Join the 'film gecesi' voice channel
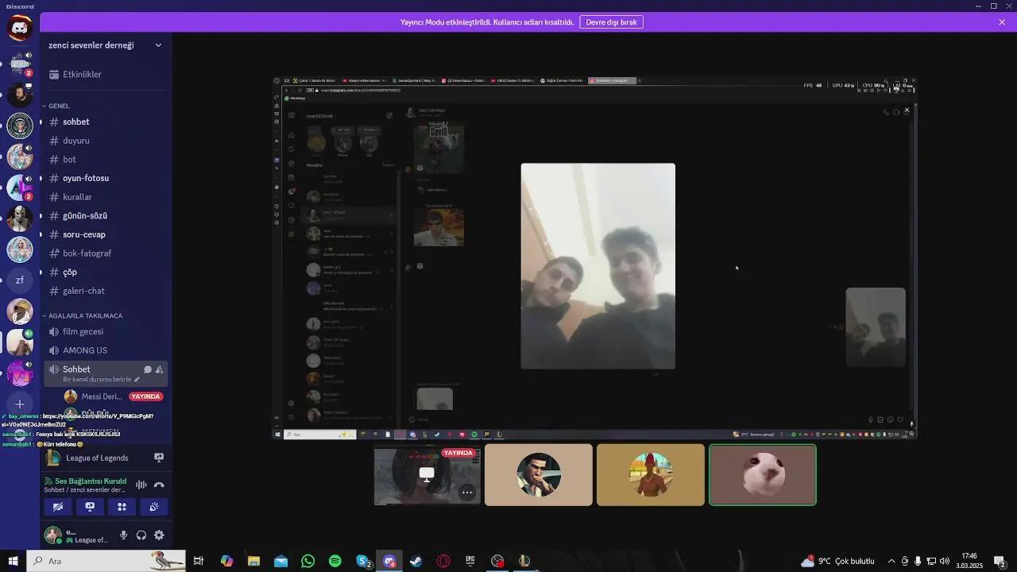 [x=106, y=331]
